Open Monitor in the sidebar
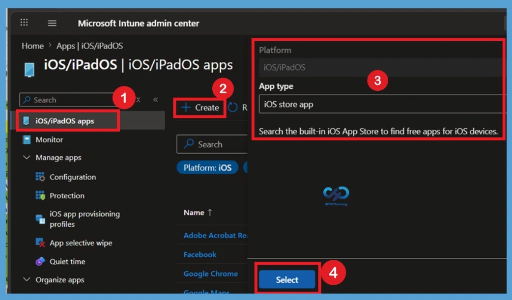This screenshot has height=300, width=512. point(49,140)
